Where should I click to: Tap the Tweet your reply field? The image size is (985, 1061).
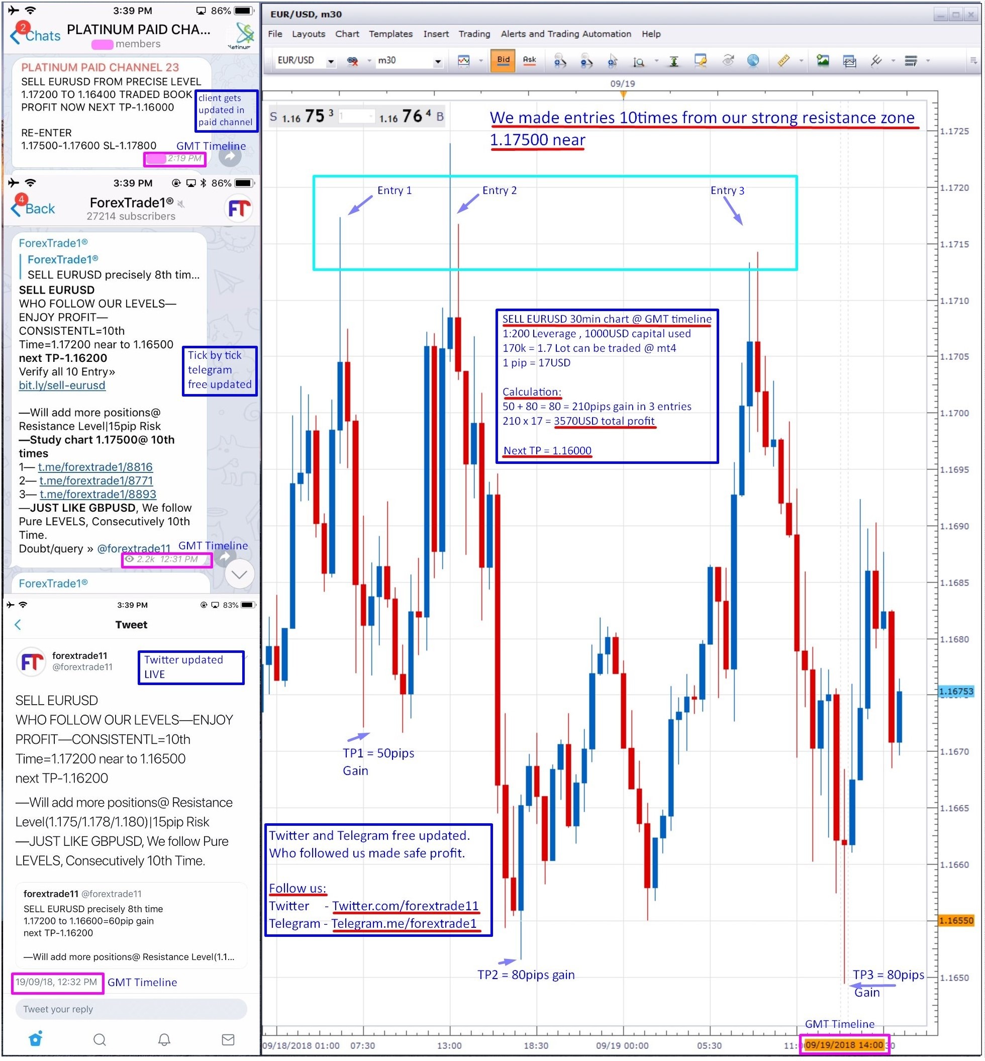tap(131, 1009)
